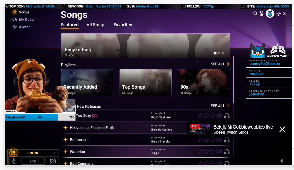This screenshot has width=294, height=170.
Task: Add Run-around using its plus icon
Action: [x=65, y=140]
